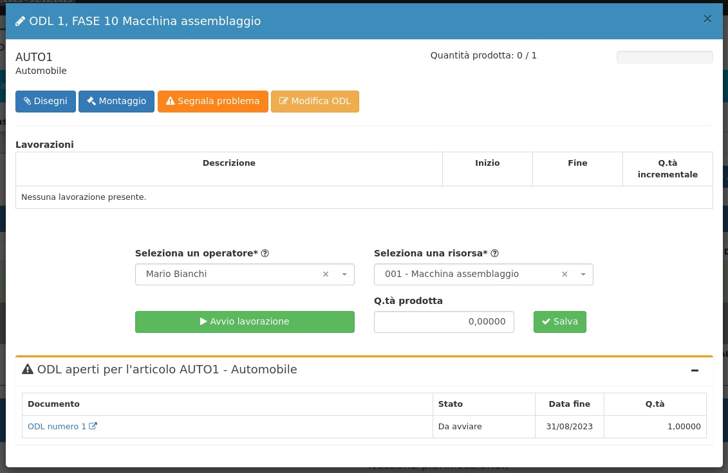The width and height of the screenshot is (728, 473).
Task: Collapse the ODL aperti panel
Action: pyautogui.click(x=695, y=370)
